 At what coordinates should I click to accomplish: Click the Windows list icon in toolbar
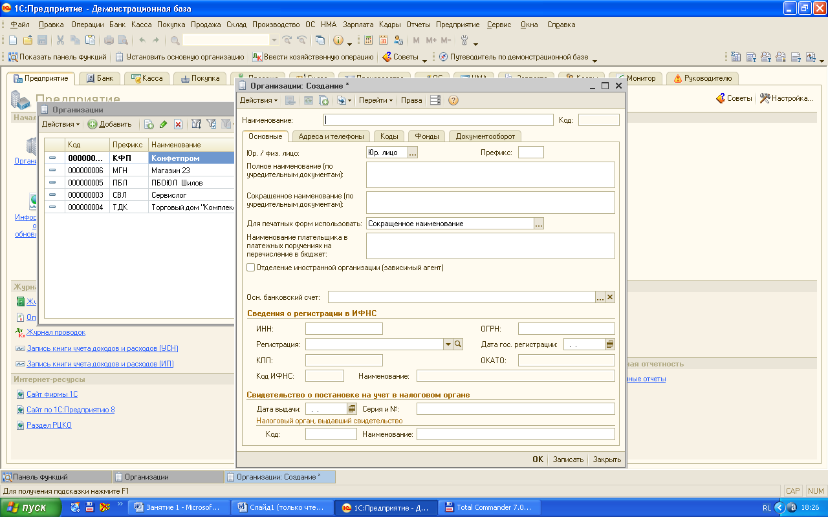click(x=320, y=40)
